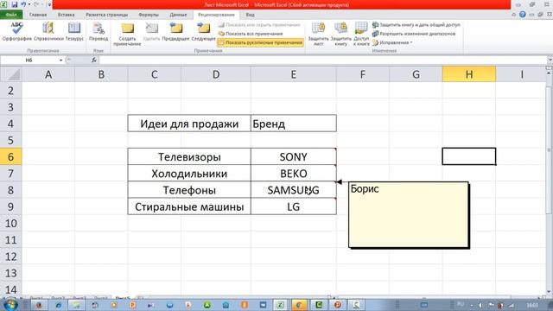
Task: Expand the formula bar with right-side arrow
Action: click(x=550, y=60)
